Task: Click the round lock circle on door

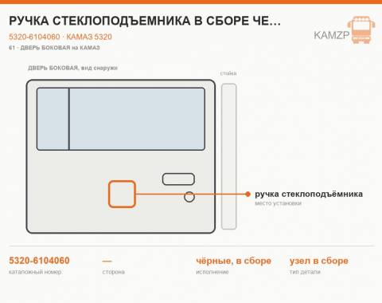Action: [x=189, y=197]
